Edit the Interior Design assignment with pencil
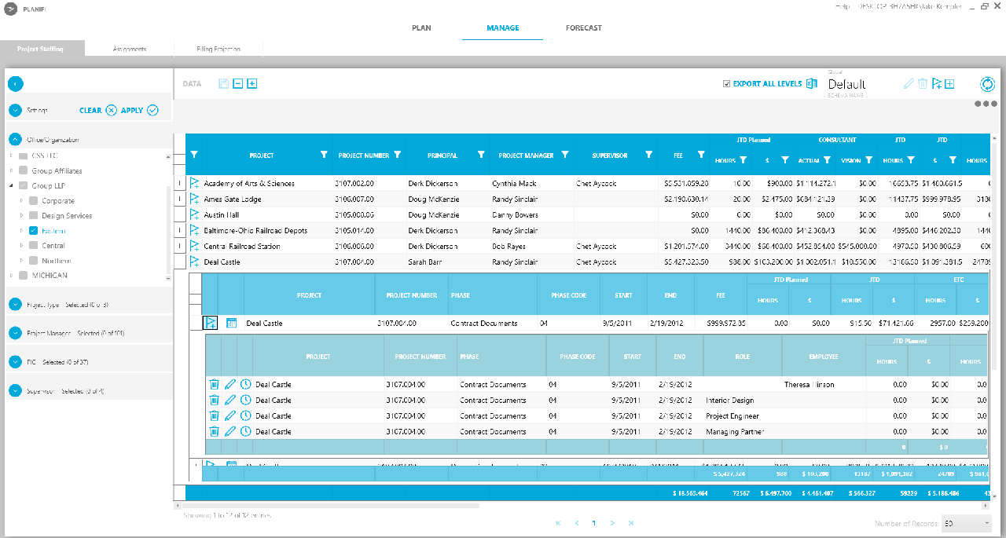Viewport: 1006px width, 538px height. pyautogui.click(x=229, y=401)
